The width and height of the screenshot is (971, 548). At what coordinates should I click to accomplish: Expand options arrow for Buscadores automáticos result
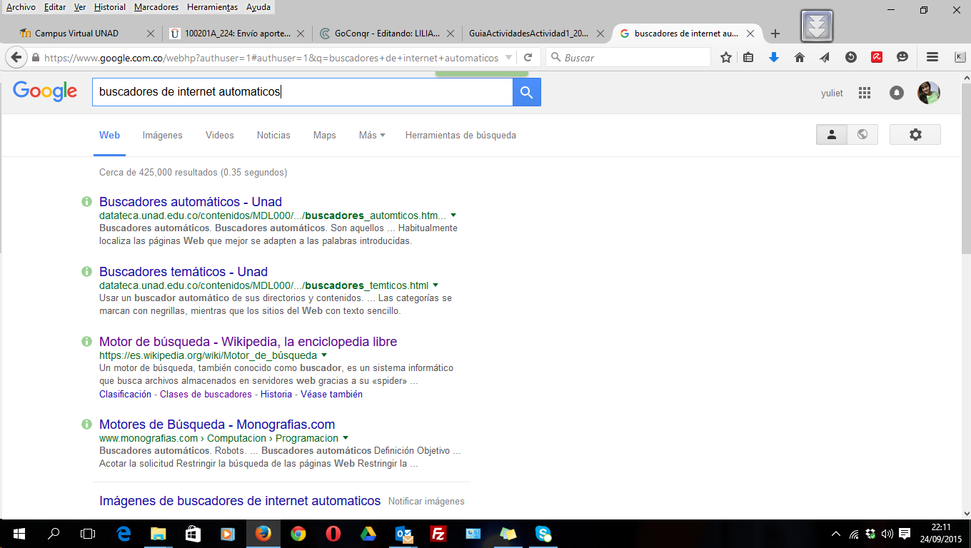[x=453, y=215]
